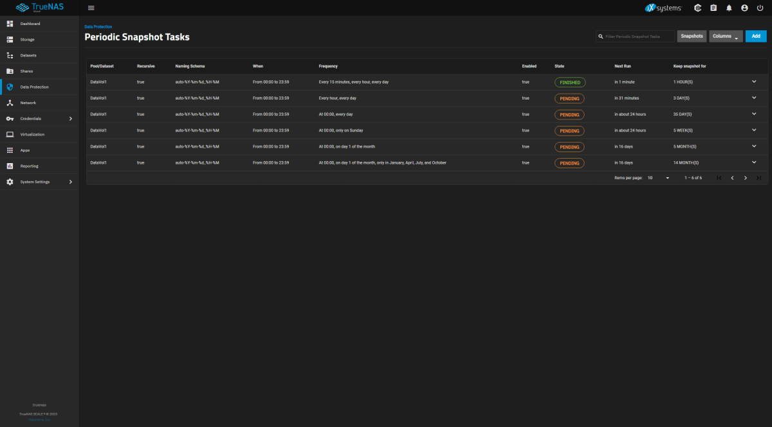This screenshot has height=427, width=772.
Task: Click the "Every hour, every day" frequency cell
Action: click(338, 98)
